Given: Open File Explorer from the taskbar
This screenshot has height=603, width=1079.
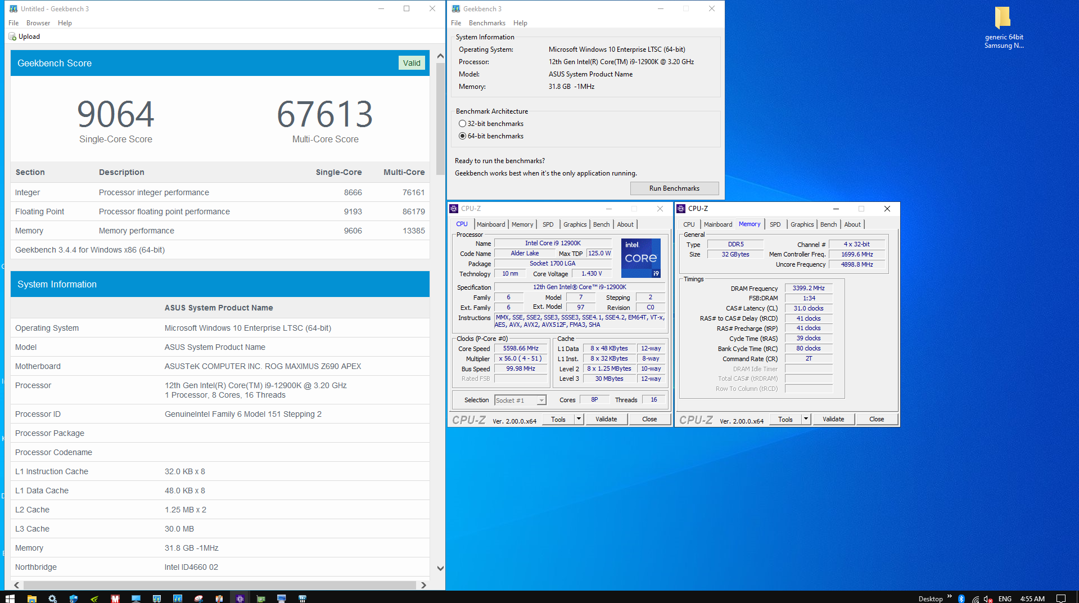Looking at the screenshot, I should (x=31, y=598).
